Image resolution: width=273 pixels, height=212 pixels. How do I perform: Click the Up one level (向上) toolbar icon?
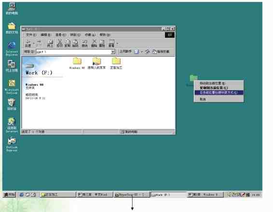[50, 43]
